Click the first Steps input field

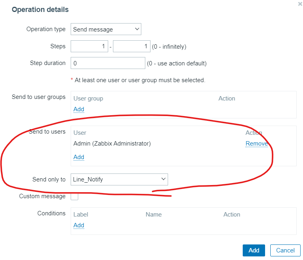(x=89, y=46)
